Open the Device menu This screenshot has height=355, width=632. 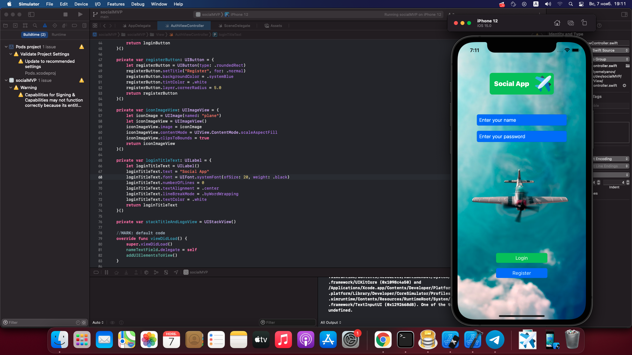click(x=81, y=4)
